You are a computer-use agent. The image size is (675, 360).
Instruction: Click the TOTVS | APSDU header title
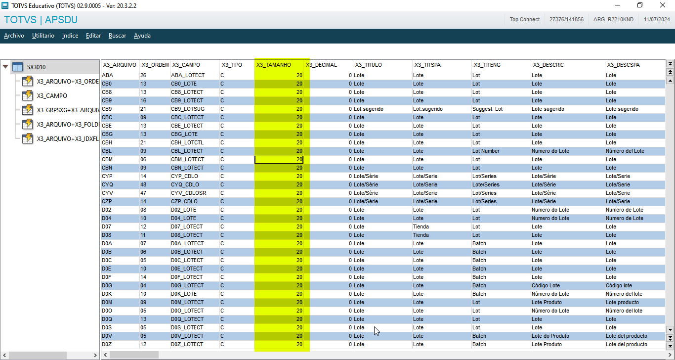click(41, 20)
